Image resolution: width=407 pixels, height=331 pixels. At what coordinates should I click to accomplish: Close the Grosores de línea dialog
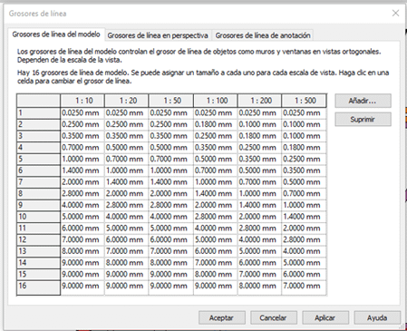coord(395,13)
